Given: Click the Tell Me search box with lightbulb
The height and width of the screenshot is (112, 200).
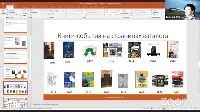Looking at the screenshot, I should pos(99,7).
